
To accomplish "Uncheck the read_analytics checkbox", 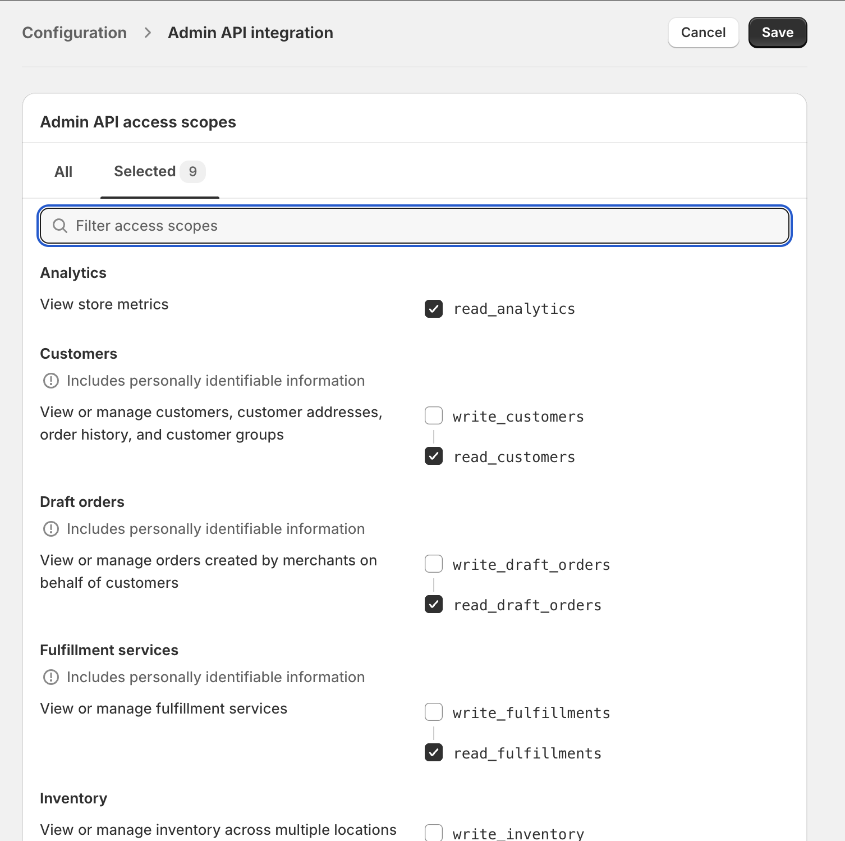I will 434,309.
